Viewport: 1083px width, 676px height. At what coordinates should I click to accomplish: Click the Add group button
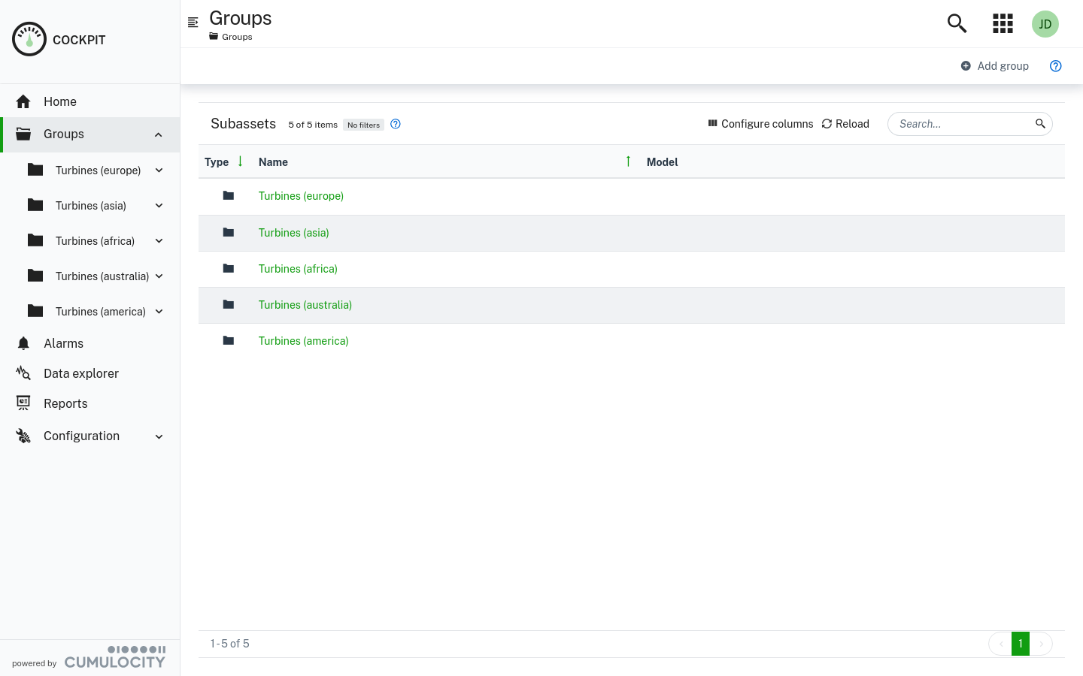pyautogui.click(x=994, y=66)
